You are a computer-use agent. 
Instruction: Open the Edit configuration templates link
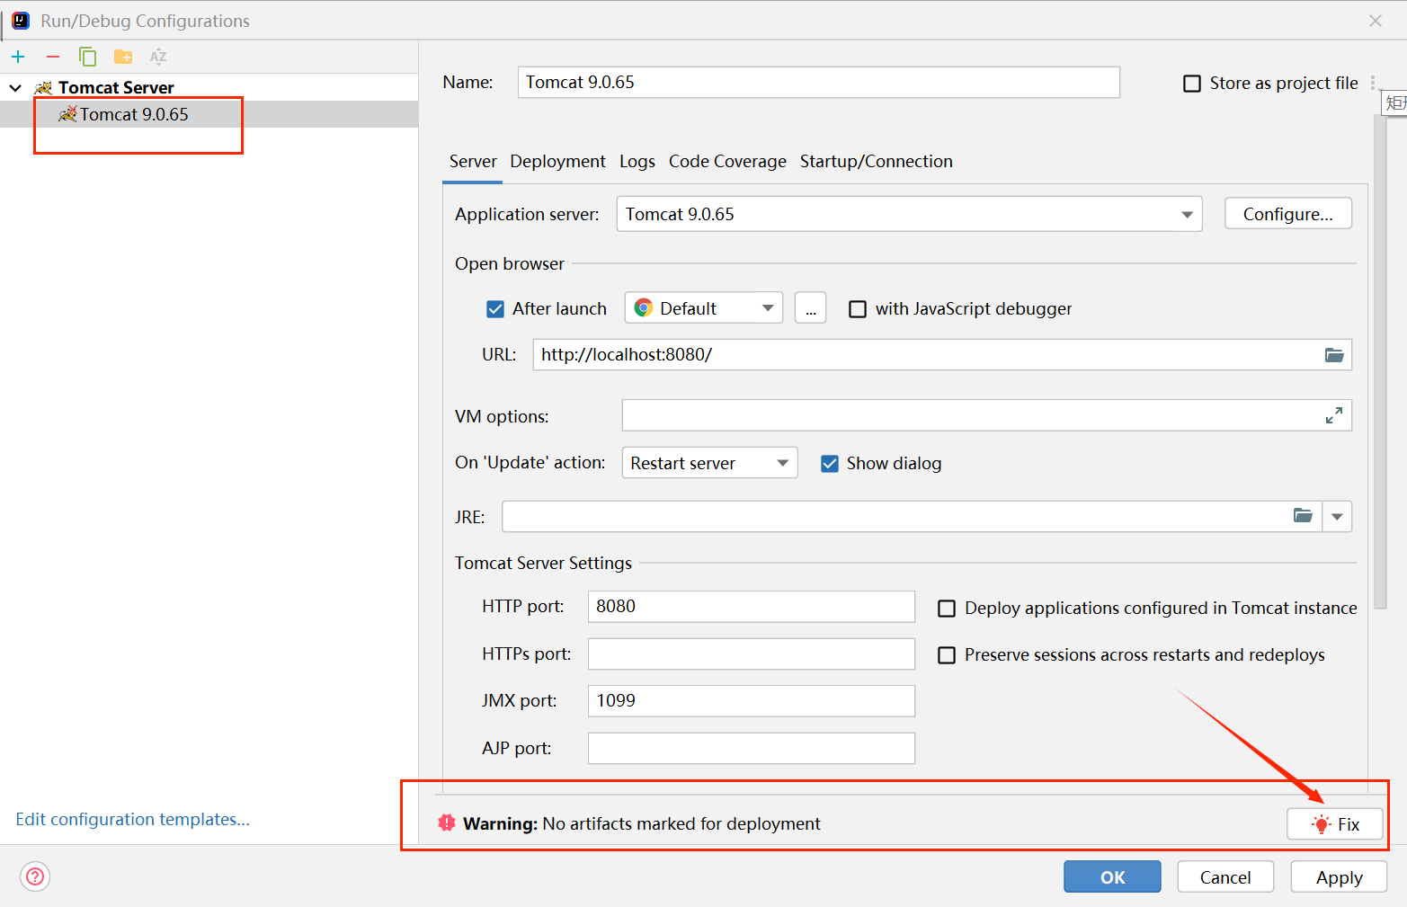pyautogui.click(x=132, y=820)
